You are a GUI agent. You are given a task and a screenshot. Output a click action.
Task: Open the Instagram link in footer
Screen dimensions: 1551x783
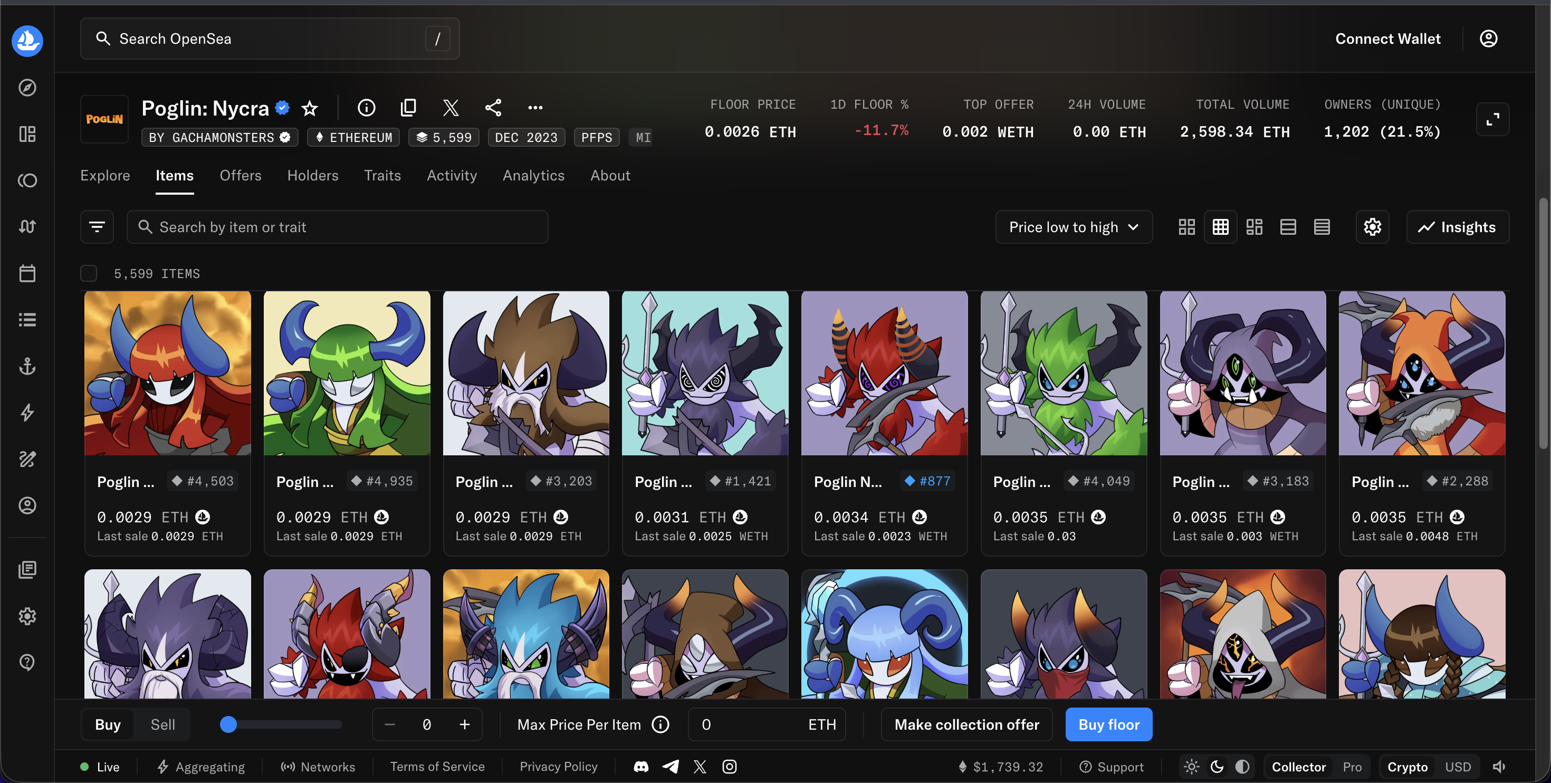coord(729,767)
